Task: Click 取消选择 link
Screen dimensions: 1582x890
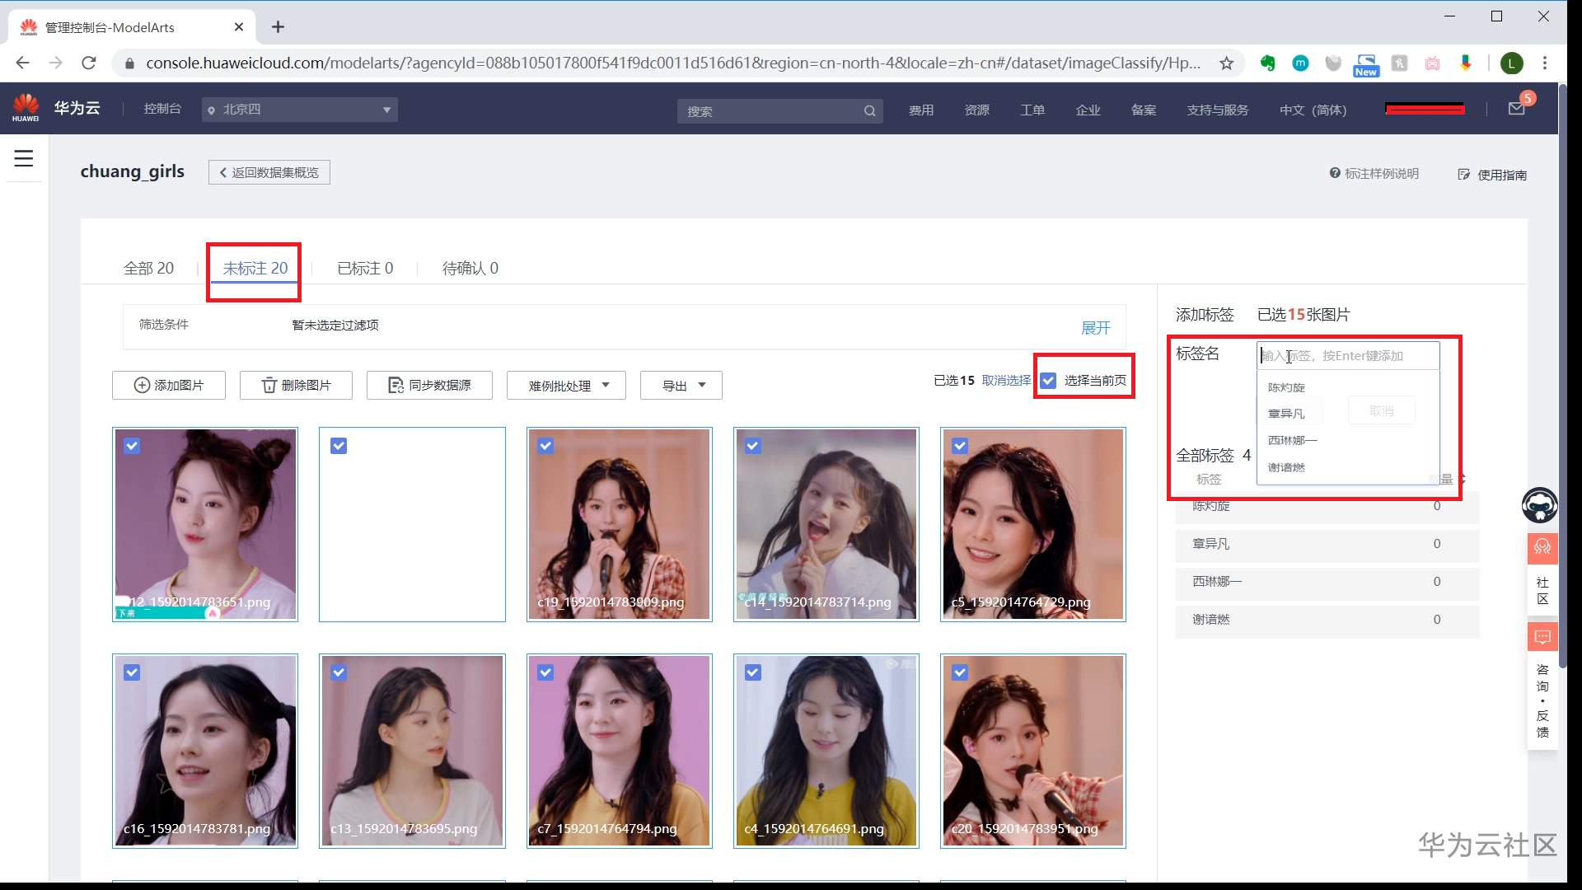Action: [1006, 381]
